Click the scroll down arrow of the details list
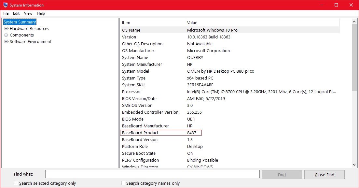 pyautogui.click(x=354, y=165)
